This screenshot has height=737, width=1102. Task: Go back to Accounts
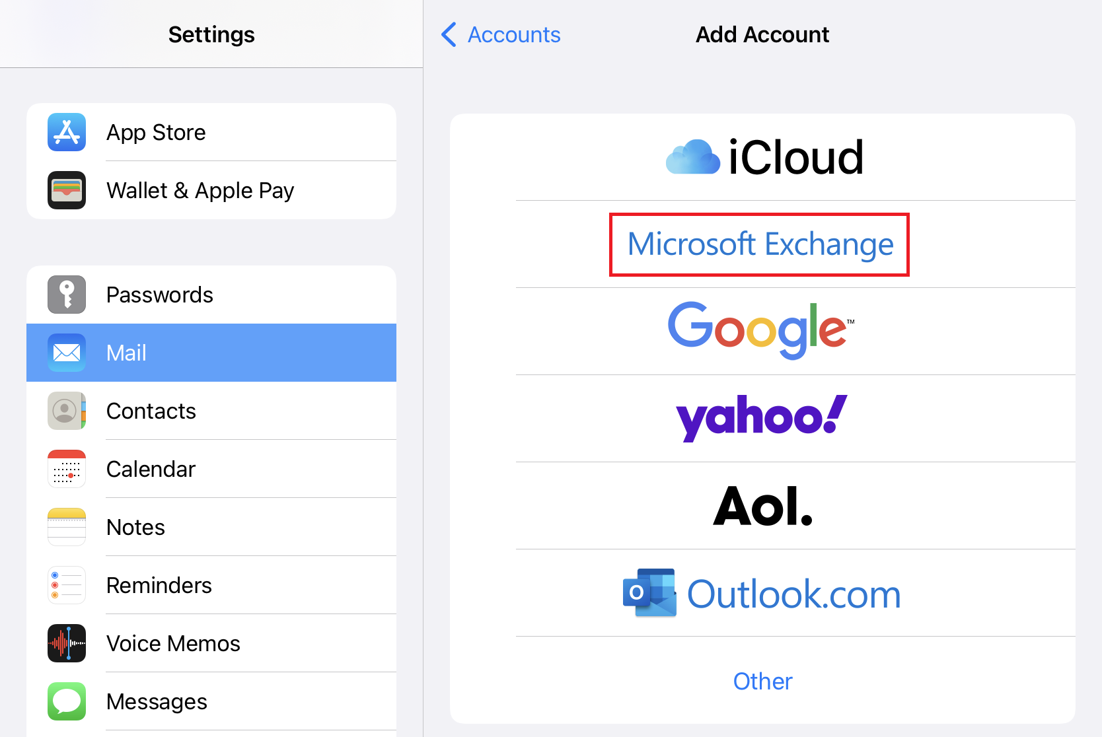(x=513, y=34)
